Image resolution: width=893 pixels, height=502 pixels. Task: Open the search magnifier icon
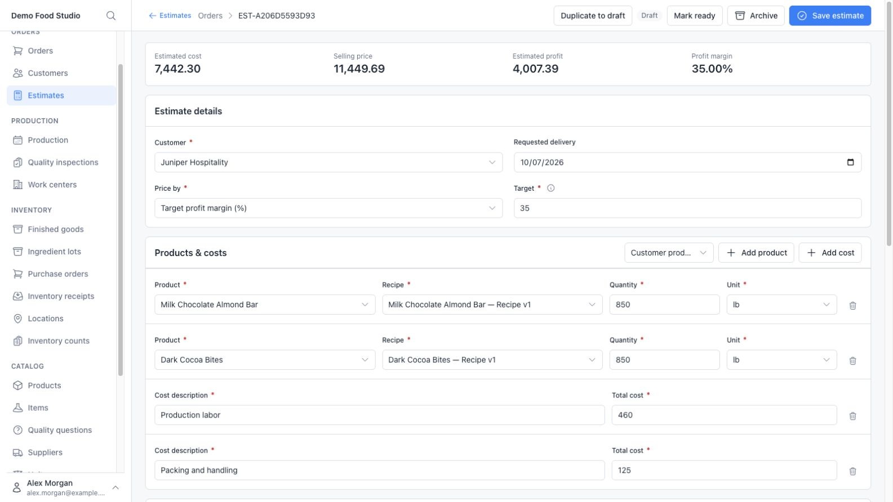click(111, 16)
